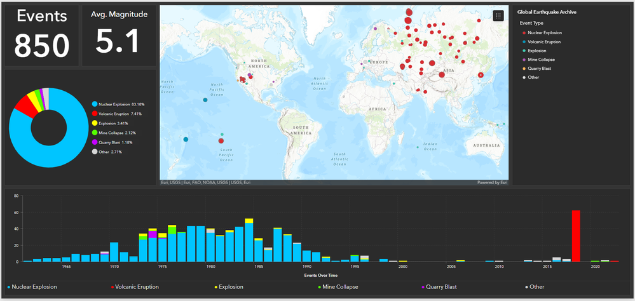The height and width of the screenshot is (301, 635).
Task: Click the SOUTH AMERICA map label
Action: point(302,130)
